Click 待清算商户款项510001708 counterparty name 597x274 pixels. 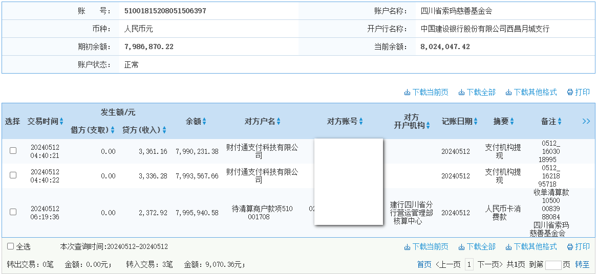pyautogui.click(x=262, y=213)
